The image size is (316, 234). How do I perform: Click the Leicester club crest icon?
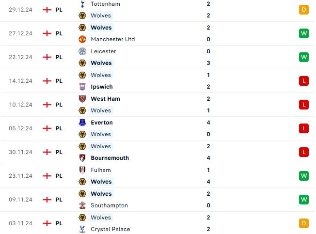(x=82, y=51)
